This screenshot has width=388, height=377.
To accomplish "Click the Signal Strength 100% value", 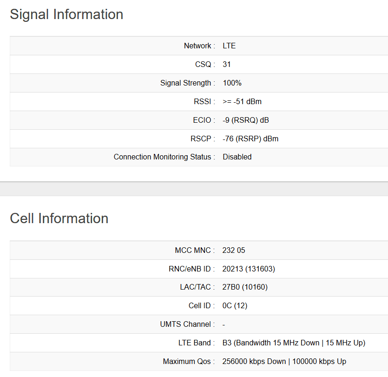I will [x=232, y=83].
